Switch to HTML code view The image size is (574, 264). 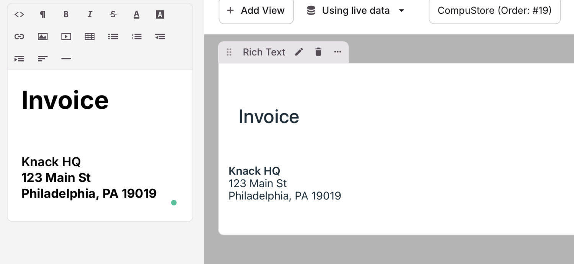(19, 14)
